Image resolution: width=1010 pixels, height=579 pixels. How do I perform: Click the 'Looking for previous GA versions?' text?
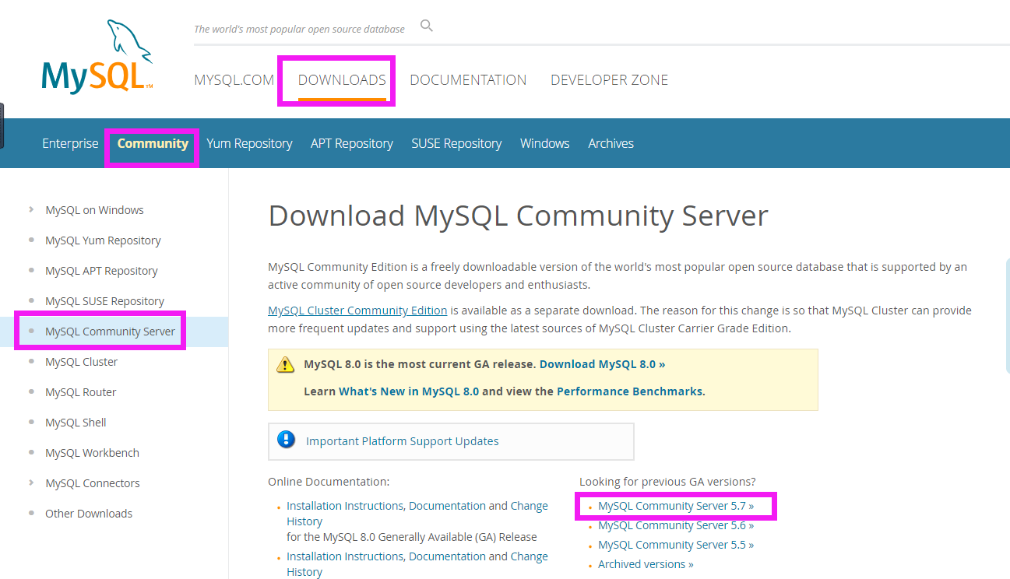pos(667,482)
